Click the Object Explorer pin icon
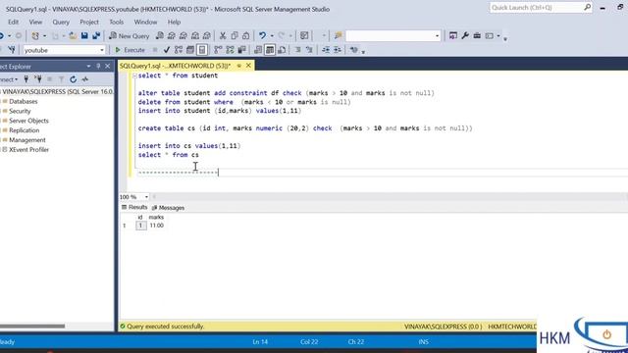Viewport: 628px width, 353px height. tap(98, 66)
